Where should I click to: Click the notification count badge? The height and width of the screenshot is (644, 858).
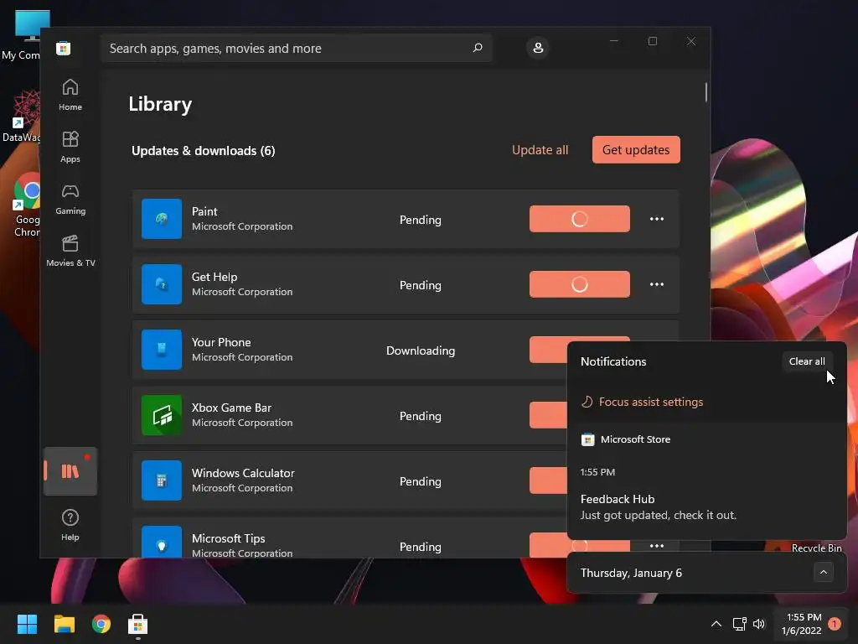pyautogui.click(x=835, y=624)
